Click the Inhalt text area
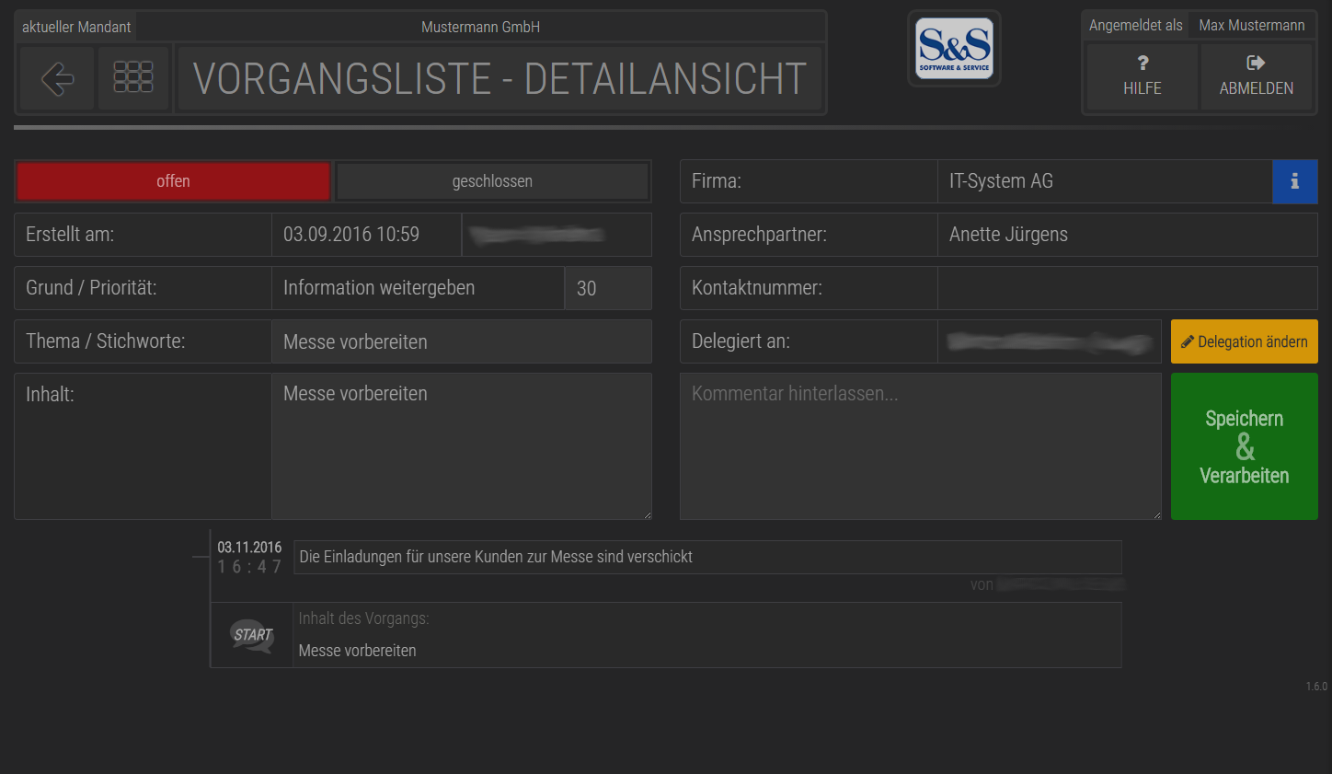 pyautogui.click(x=462, y=446)
